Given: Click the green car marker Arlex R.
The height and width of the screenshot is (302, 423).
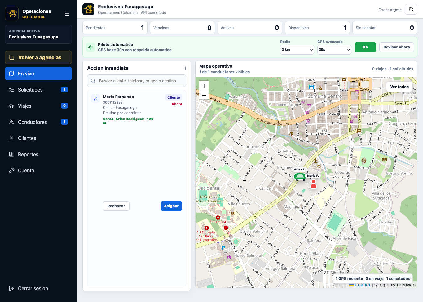Looking at the screenshot, I should coord(300,177).
